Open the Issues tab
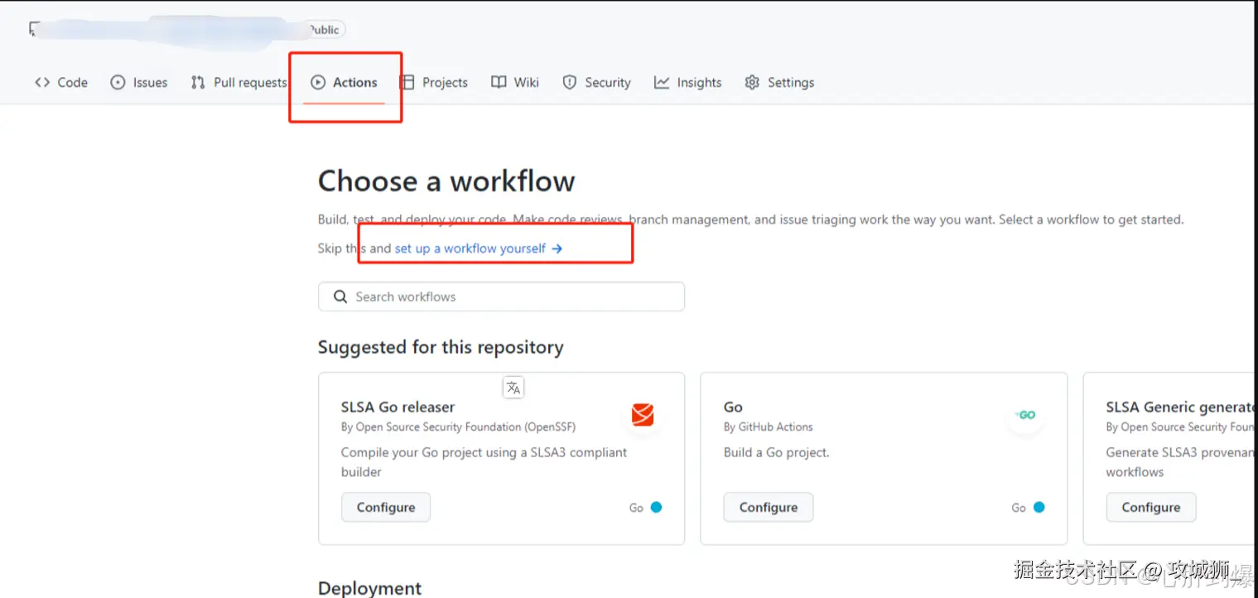Screen dimensions: 1258x598 pyautogui.click(x=139, y=82)
